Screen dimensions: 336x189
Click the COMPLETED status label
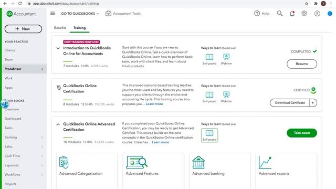point(300,51)
